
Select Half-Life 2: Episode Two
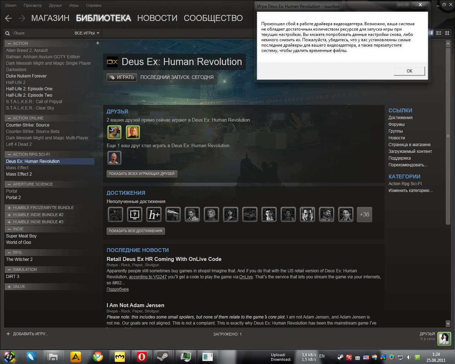point(29,95)
